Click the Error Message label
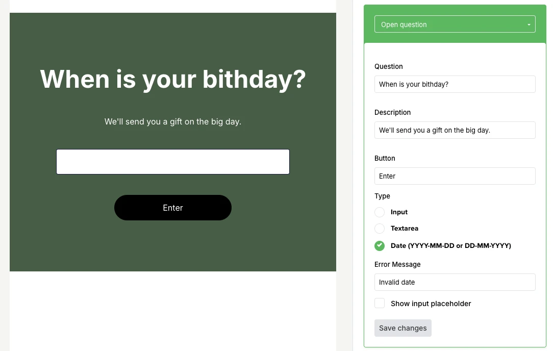The image size is (553, 351). click(x=397, y=264)
